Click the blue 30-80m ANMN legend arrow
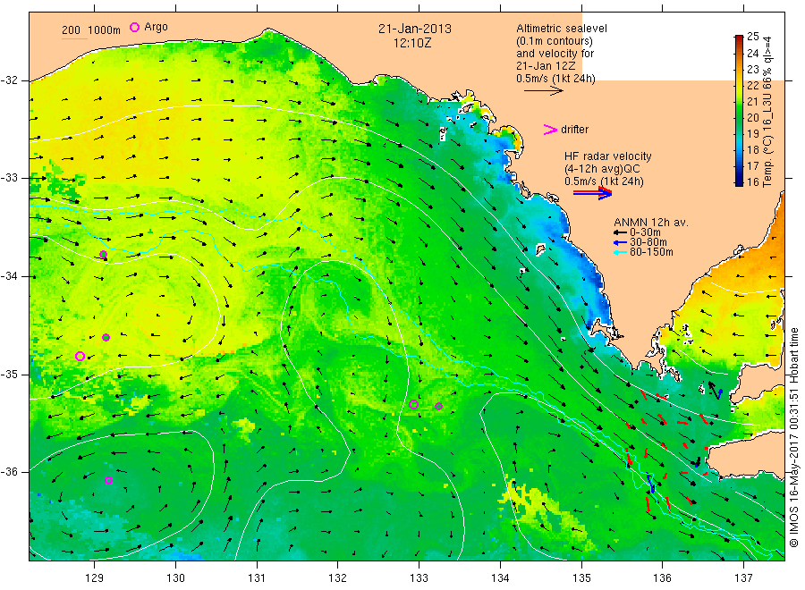 (x=620, y=242)
